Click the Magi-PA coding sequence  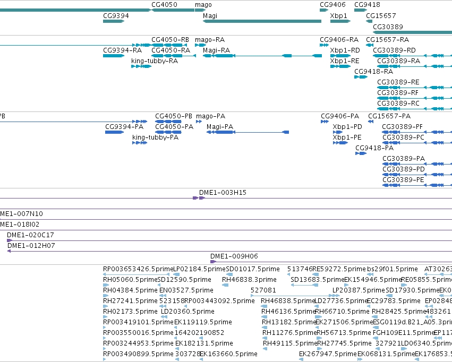click(x=248, y=132)
